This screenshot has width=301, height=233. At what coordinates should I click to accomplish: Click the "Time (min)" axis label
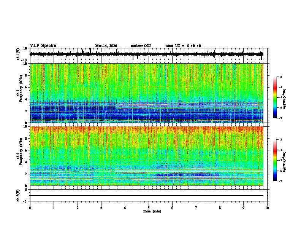pyautogui.click(x=152, y=211)
